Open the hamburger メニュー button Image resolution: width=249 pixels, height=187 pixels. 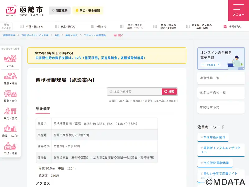coord(238,10)
